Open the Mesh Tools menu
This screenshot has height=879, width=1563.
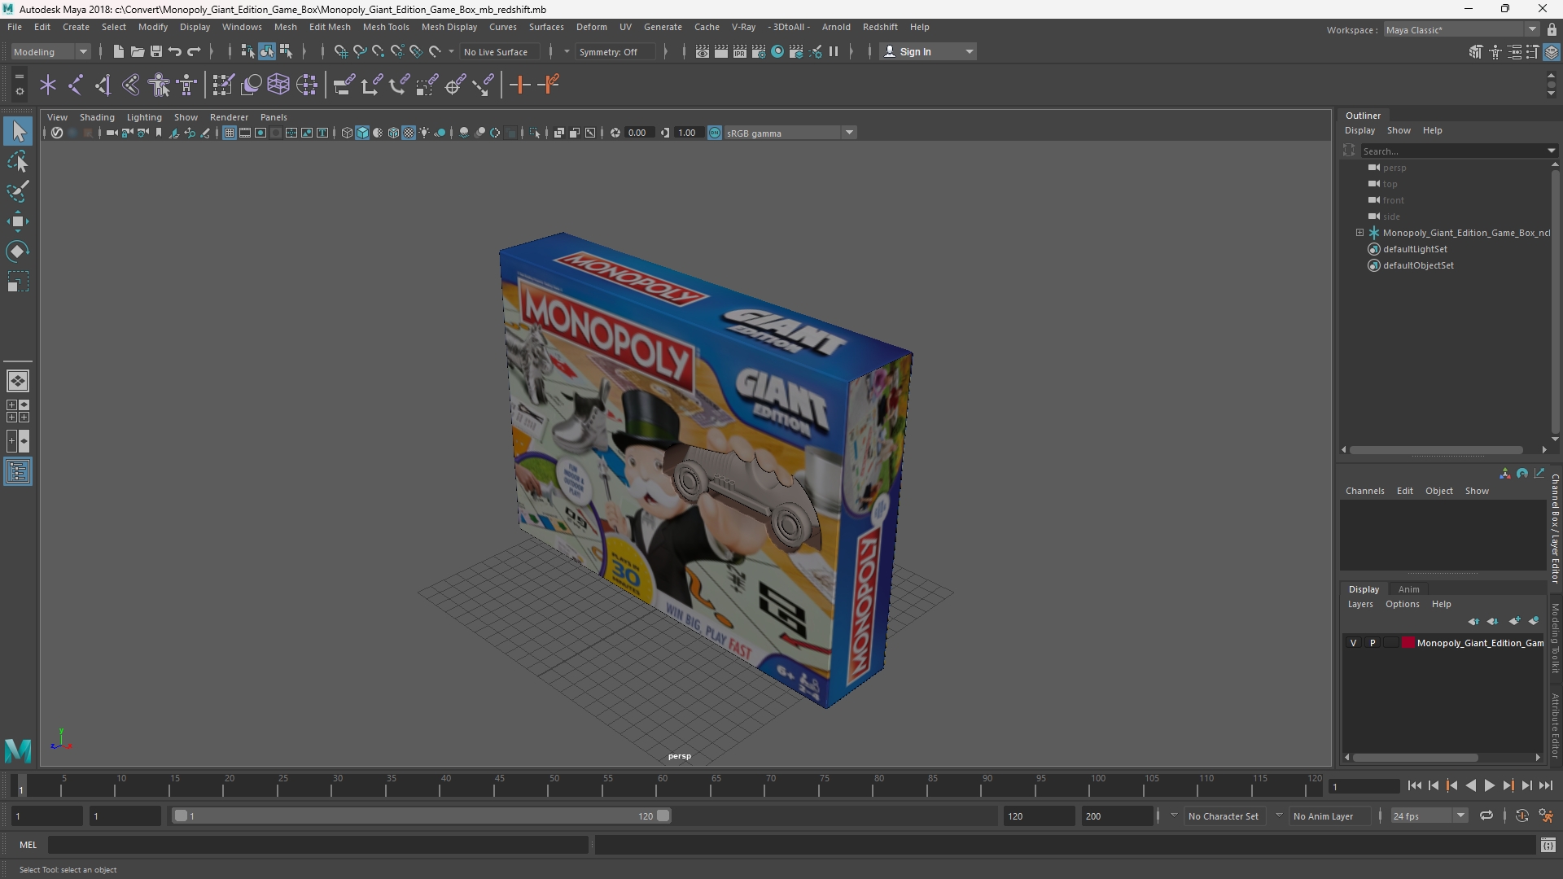385,27
